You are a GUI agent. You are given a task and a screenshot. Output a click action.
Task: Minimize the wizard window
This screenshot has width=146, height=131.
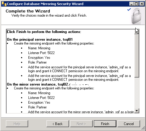pos(131,4)
